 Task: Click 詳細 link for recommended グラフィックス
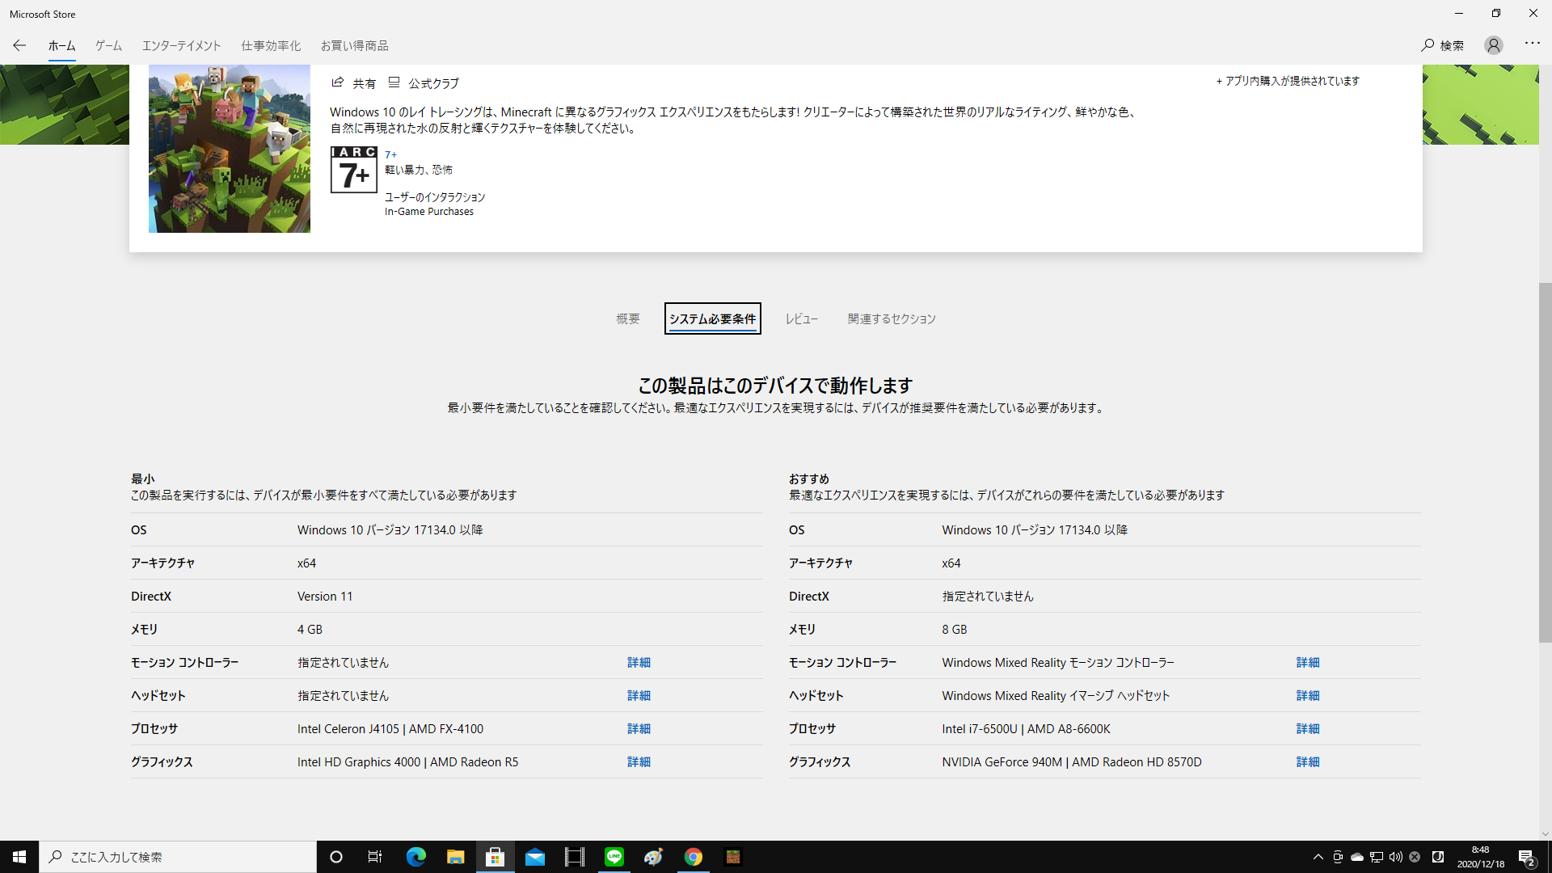[x=1307, y=761]
